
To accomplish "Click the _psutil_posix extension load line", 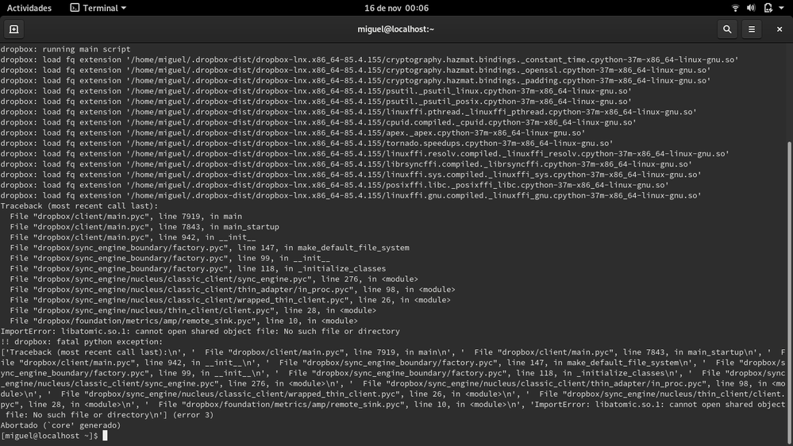I will (316, 102).
